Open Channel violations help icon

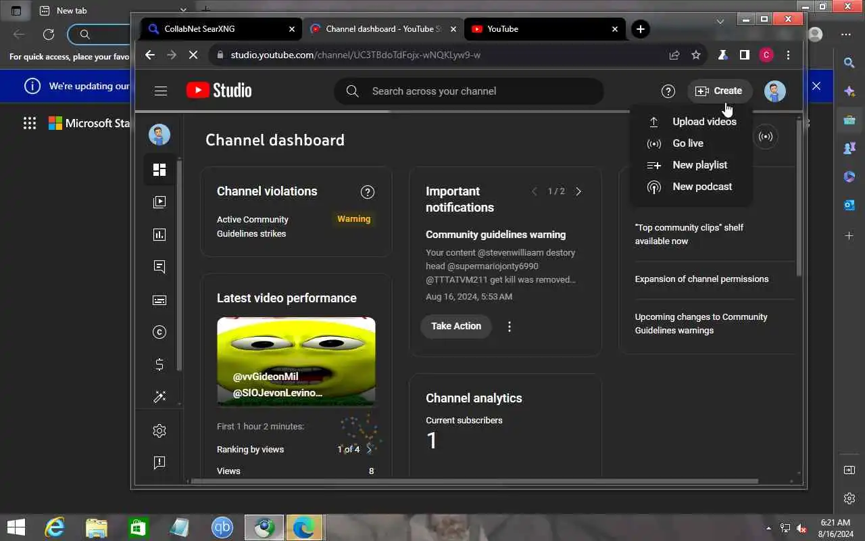(368, 192)
